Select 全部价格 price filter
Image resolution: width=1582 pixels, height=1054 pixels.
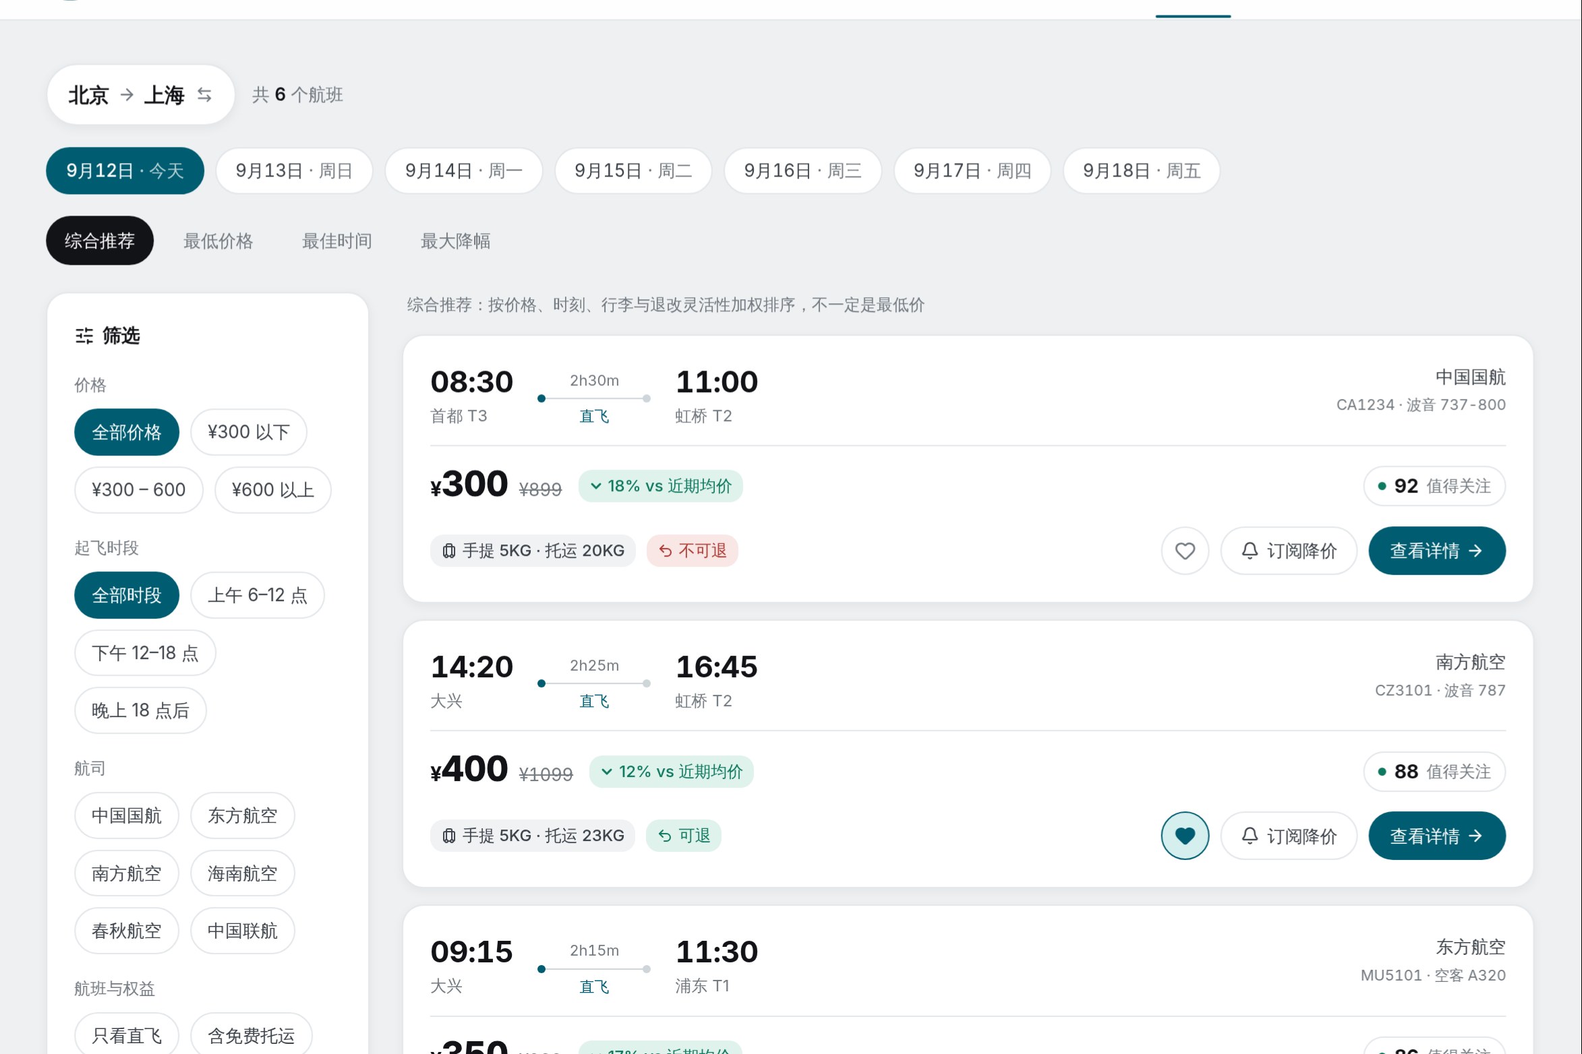(x=127, y=432)
